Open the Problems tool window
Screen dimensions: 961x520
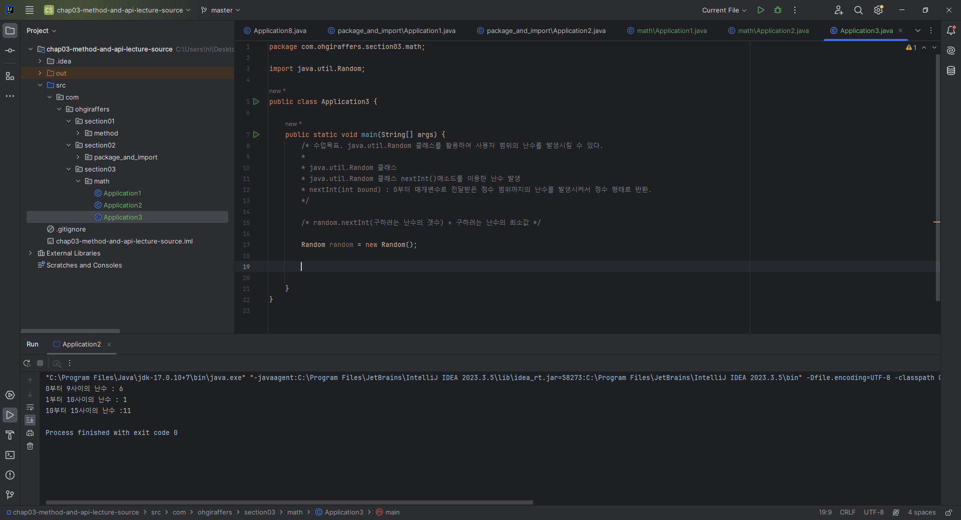pos(10,475)
